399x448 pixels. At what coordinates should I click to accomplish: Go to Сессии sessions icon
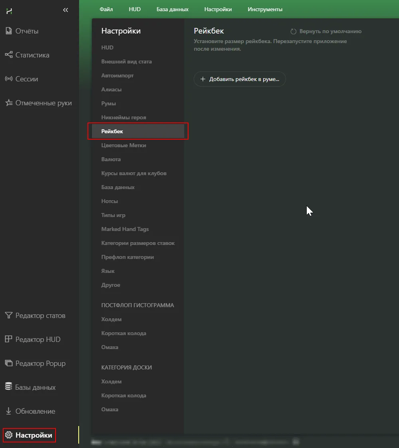click(9, 79)
